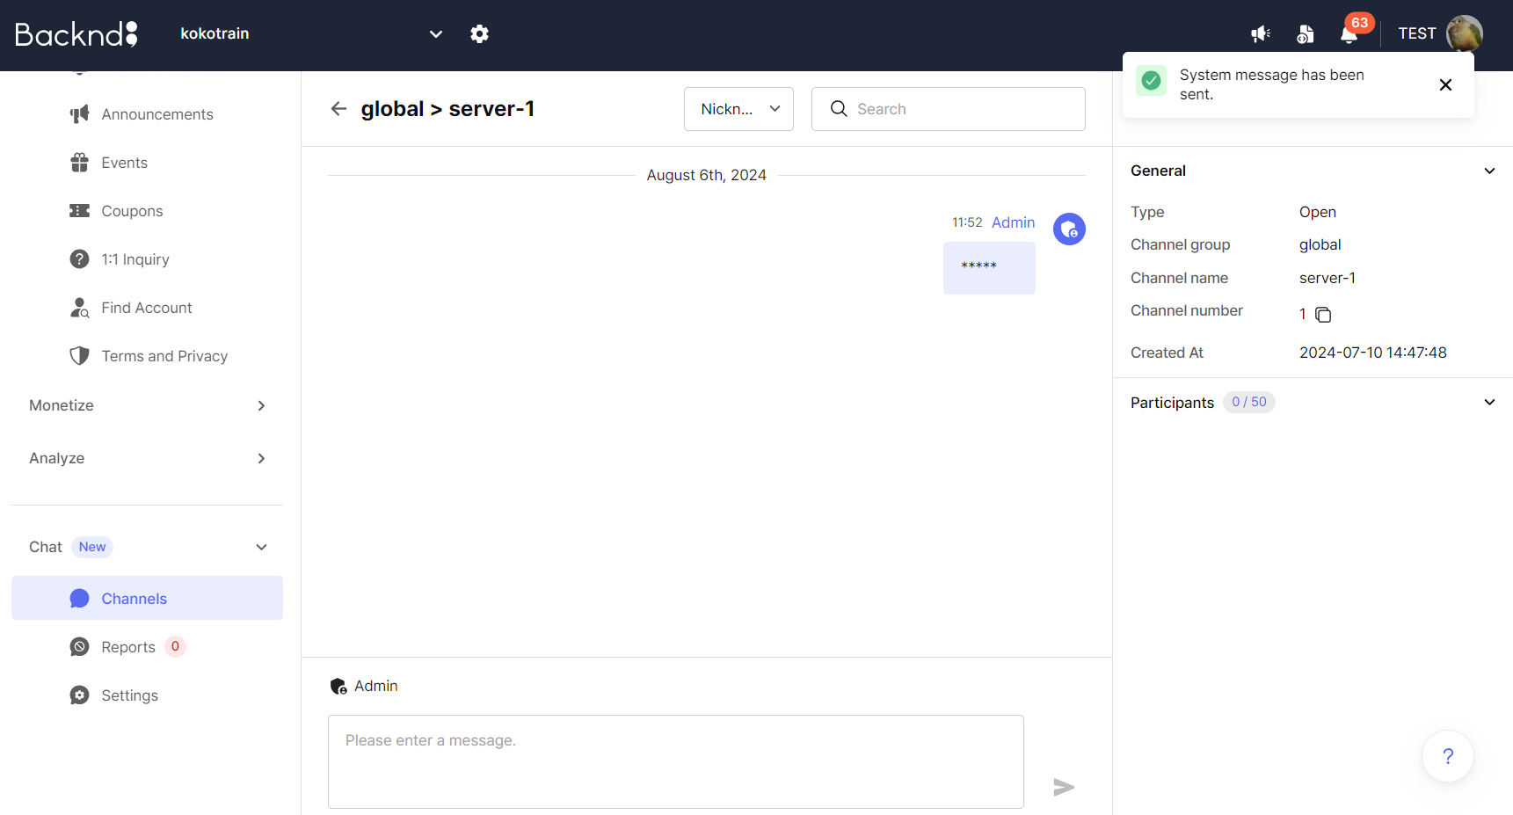Send the message with arrow button
Image resolution: width=1513 pixels, height=815 pixels.
point(1064,787)
